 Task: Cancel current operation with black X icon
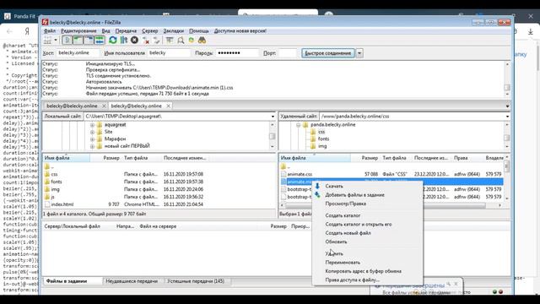(x=134, y=41)
